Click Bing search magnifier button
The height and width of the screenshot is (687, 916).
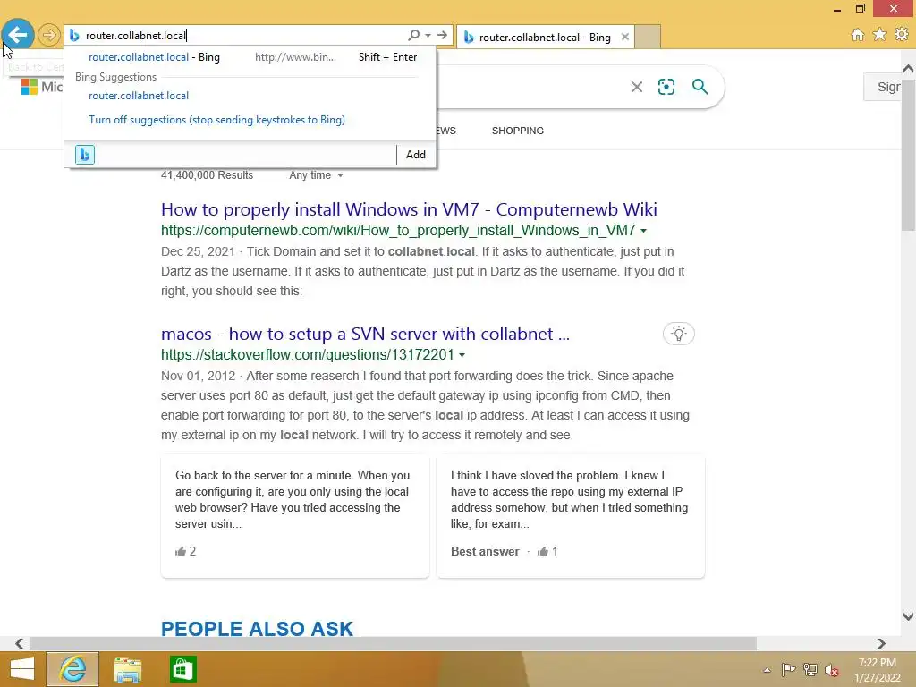[x=700, y=87]
